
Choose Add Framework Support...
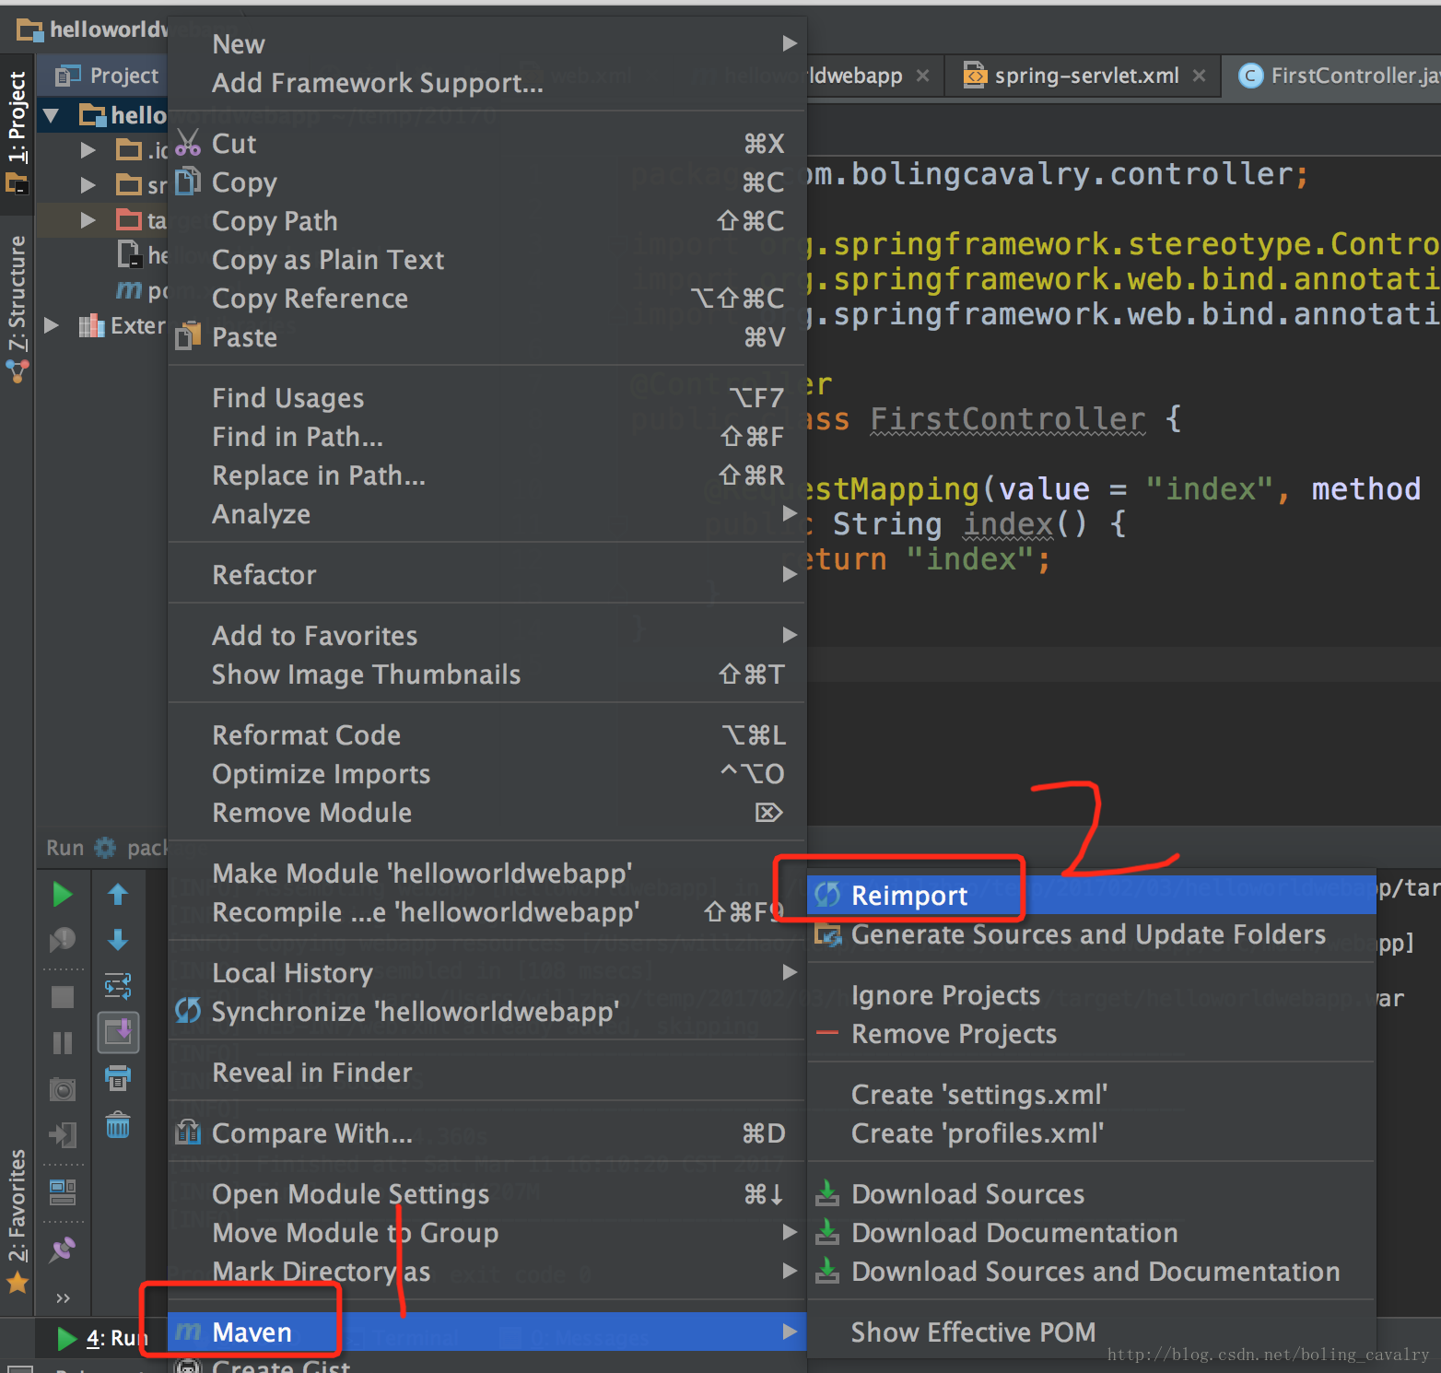point(486,83)
